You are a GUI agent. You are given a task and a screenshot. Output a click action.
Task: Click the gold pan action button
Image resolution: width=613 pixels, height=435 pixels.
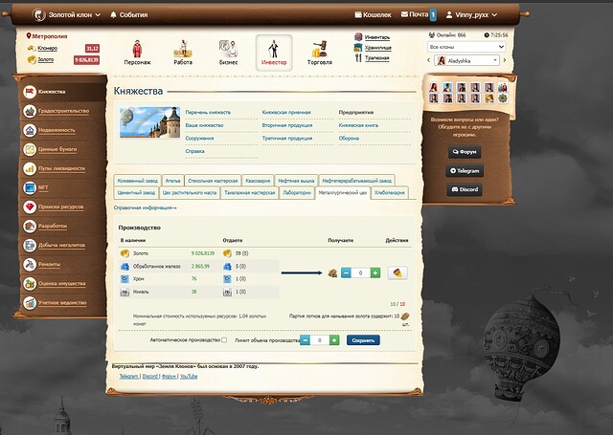[x=397, y=272]
